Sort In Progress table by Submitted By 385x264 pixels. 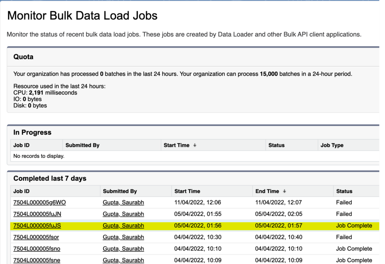pos(82,145)
